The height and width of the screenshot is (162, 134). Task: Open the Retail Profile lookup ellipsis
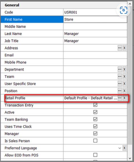120,98
